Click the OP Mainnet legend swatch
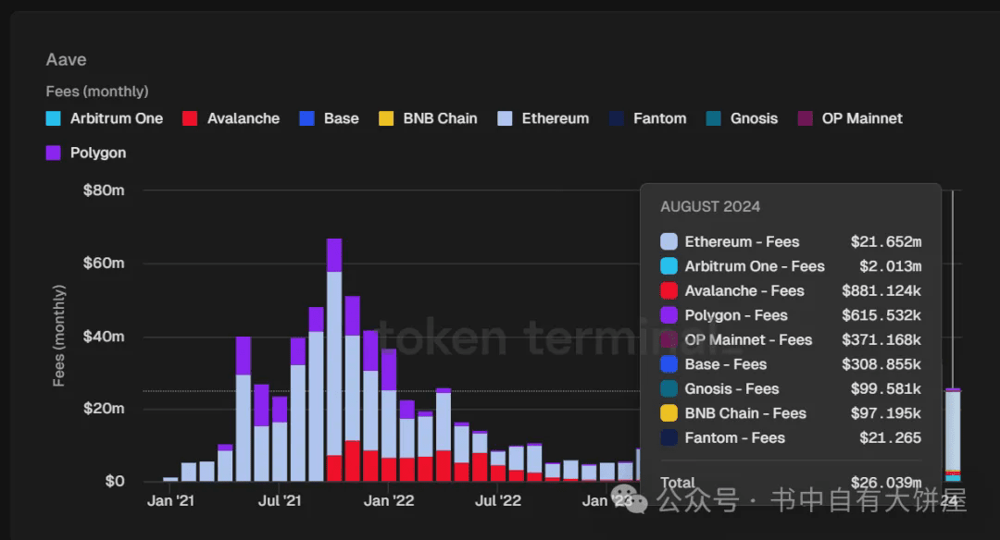The height and width of the screenshot is (540, 1000). (806, 118)
